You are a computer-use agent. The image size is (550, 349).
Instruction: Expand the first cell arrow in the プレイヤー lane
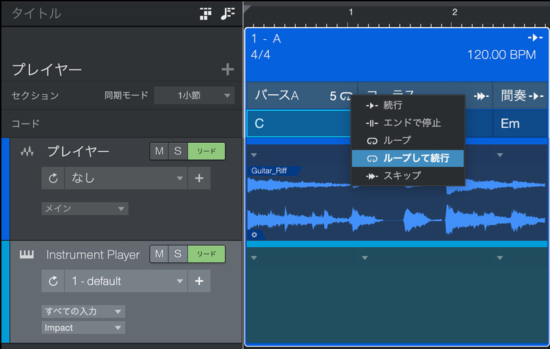click(254, 155)
